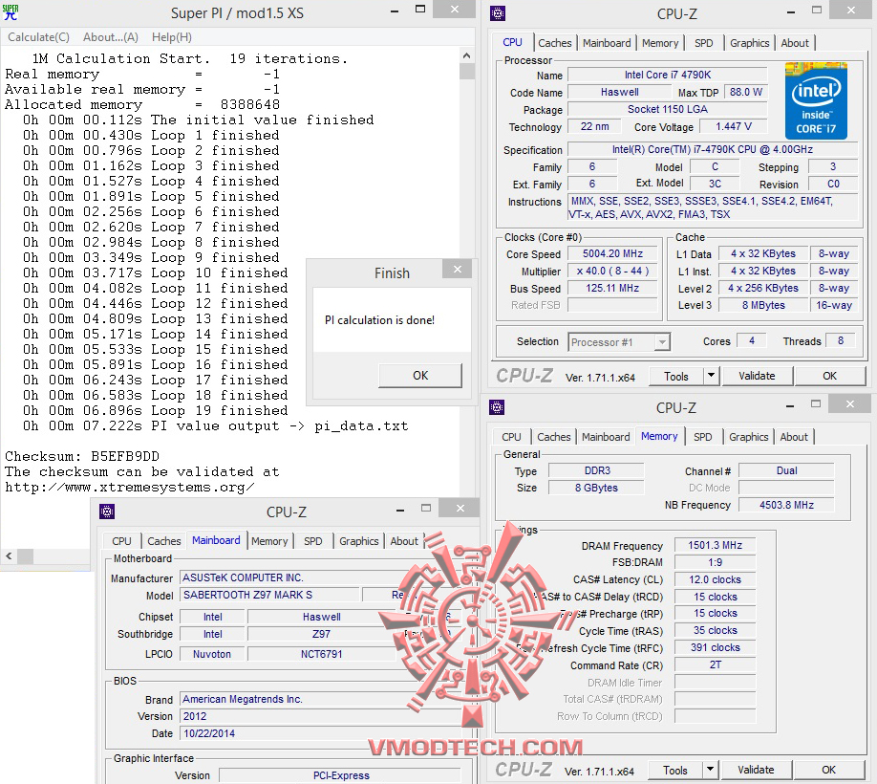Close the Finish dialog
Viewport: 877px width, 784px height.
pos(458,270)
